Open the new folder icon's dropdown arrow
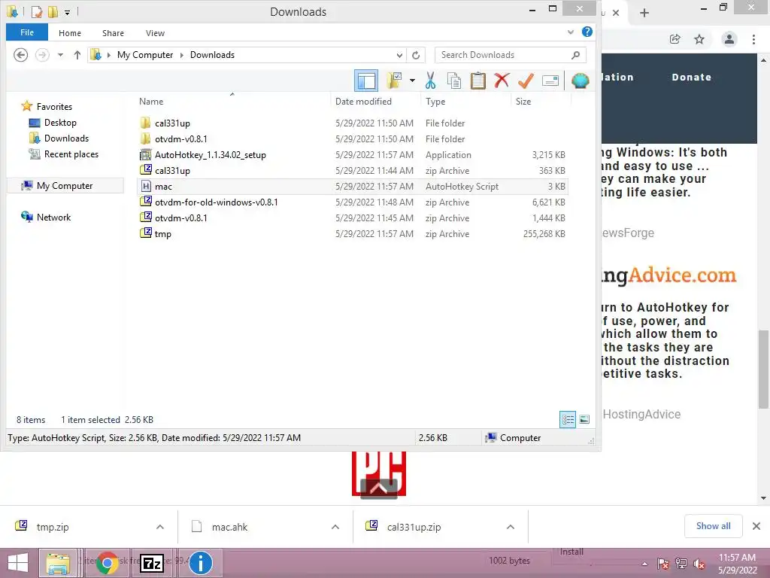 coord(412,81)
